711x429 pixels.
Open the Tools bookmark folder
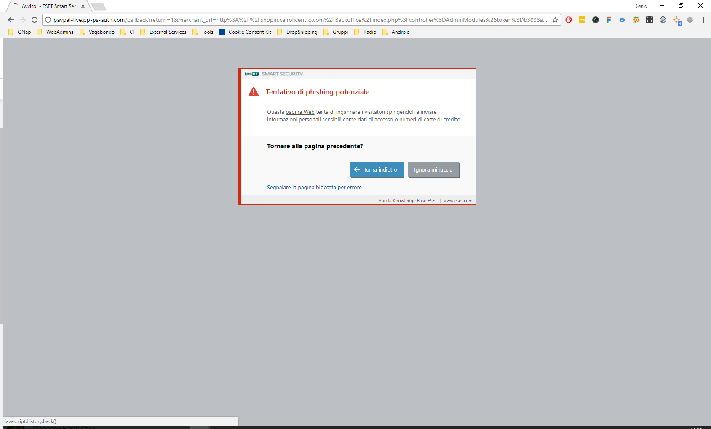coord(203,32)
